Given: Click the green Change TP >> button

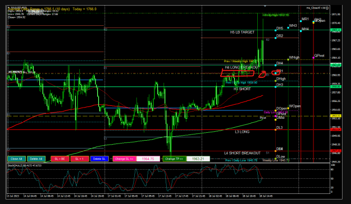Looking at the screenshot, I should tap(175, 159).
